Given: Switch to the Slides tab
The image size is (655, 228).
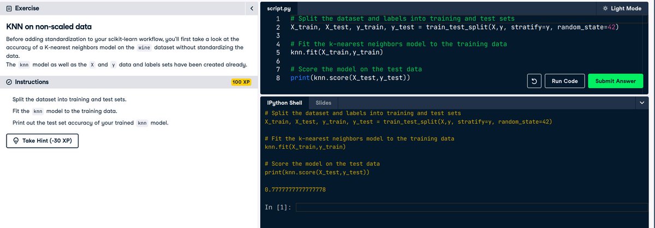Looking at the screenshot, I should 323,103.
